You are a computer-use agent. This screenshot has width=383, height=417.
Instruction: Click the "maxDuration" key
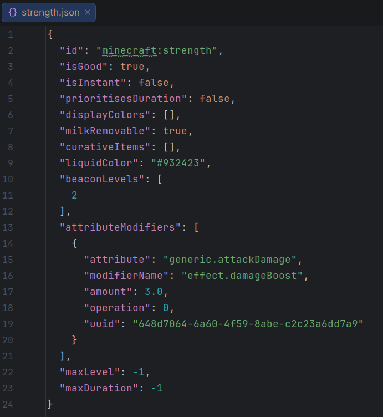[x=99, y=388]
